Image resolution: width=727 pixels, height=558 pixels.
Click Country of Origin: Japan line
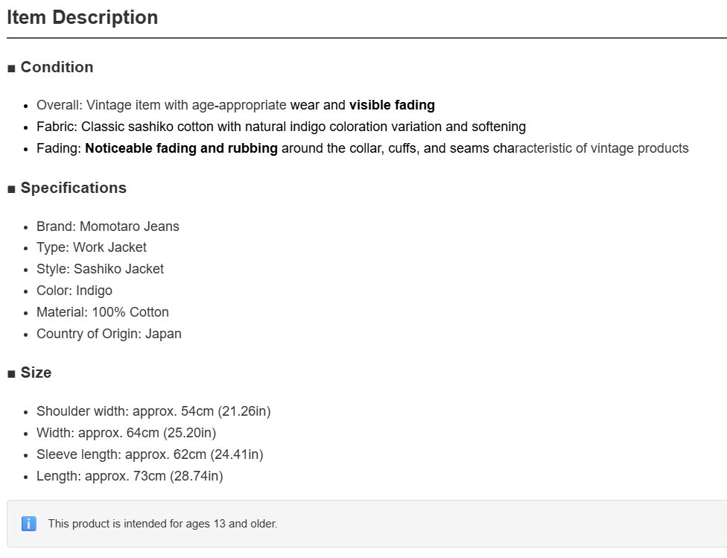coord(109,334)
